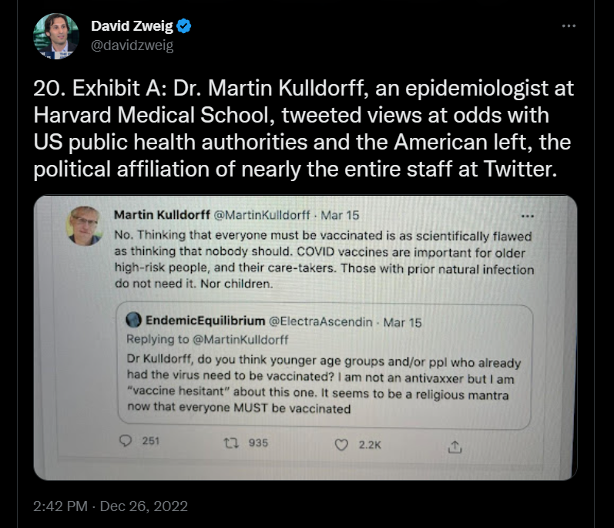614x528 pixels.
Task: Open the embedded tweet's ellipsis menu
Action: coord(528,217)
